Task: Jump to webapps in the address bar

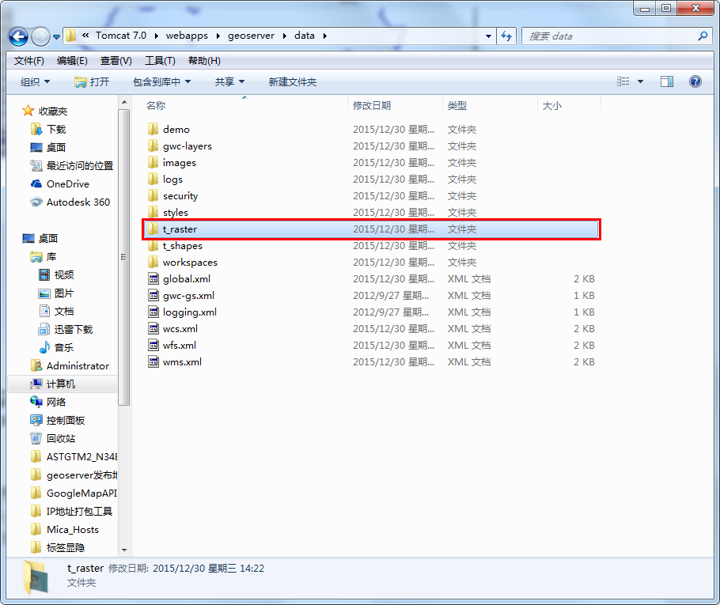Action: [x=187, y=36]
